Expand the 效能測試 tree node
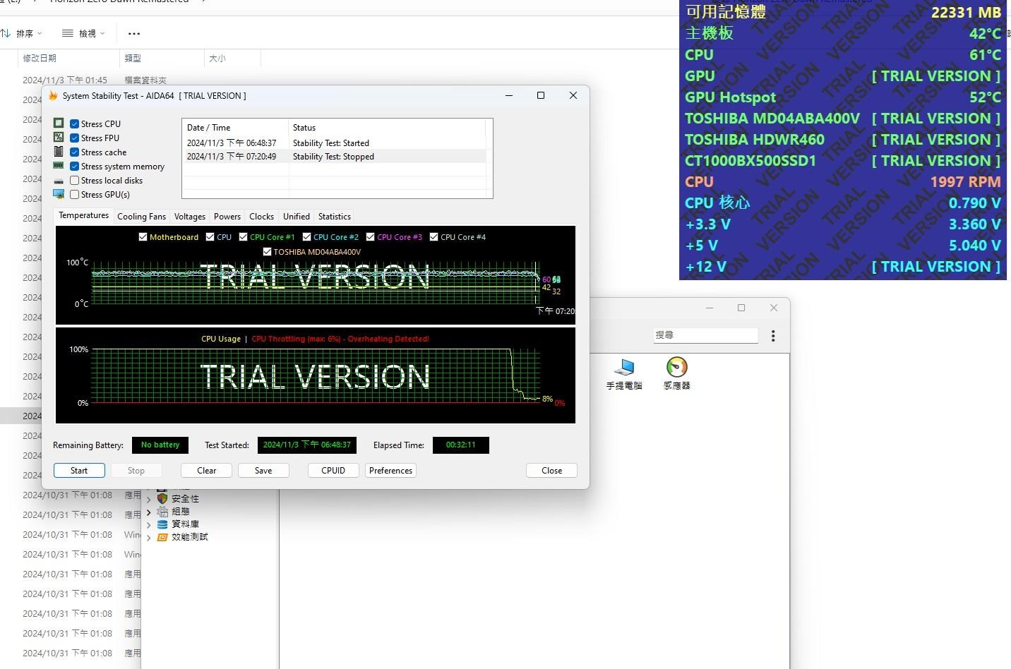The width and height of the screenshot is (1011, 669). pyautogui.click(x=148, y=537)
